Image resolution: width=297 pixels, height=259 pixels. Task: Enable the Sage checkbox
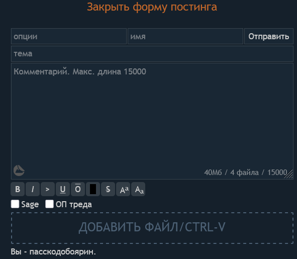(15, 204)
